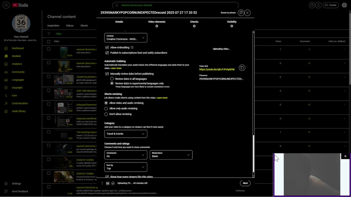Image resolution: width=351 pixels, height=197 pixels.
Task: Toggle Allow embedding checkbox
Action: click(107, 48)
